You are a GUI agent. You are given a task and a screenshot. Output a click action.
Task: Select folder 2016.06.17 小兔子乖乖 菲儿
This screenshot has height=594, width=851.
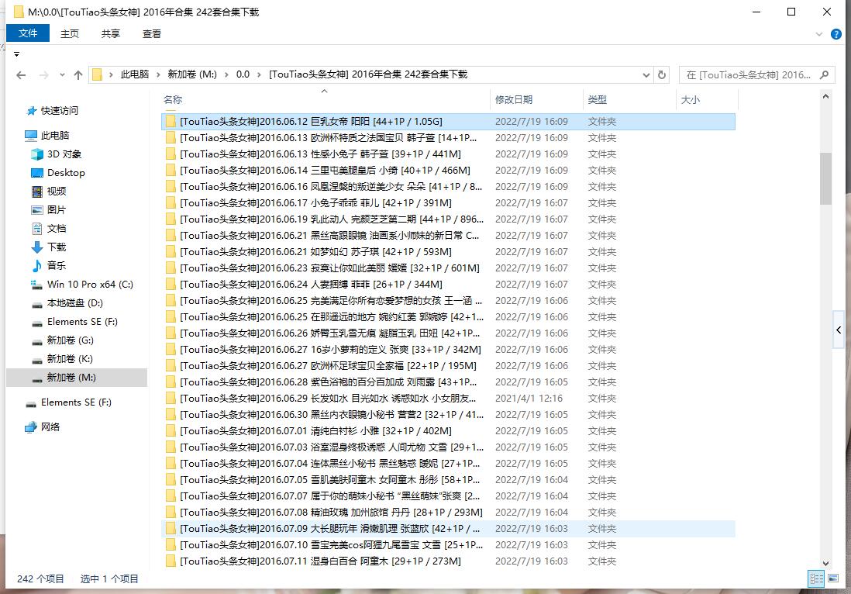pos(448,203)
